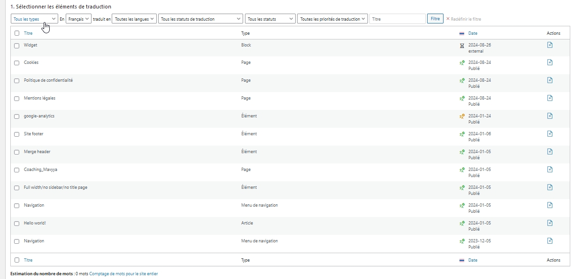Viewport: 574px width, 279px height.
Task: Click the hourglass status icon beside Widget
Action: (x=462, y=46)
